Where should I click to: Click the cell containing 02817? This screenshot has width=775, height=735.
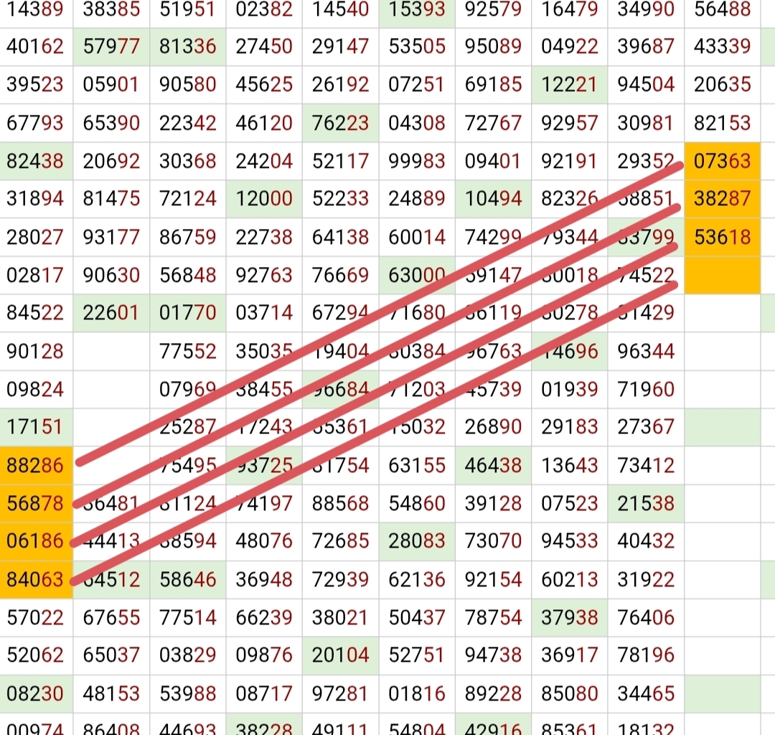pos(35,276)
